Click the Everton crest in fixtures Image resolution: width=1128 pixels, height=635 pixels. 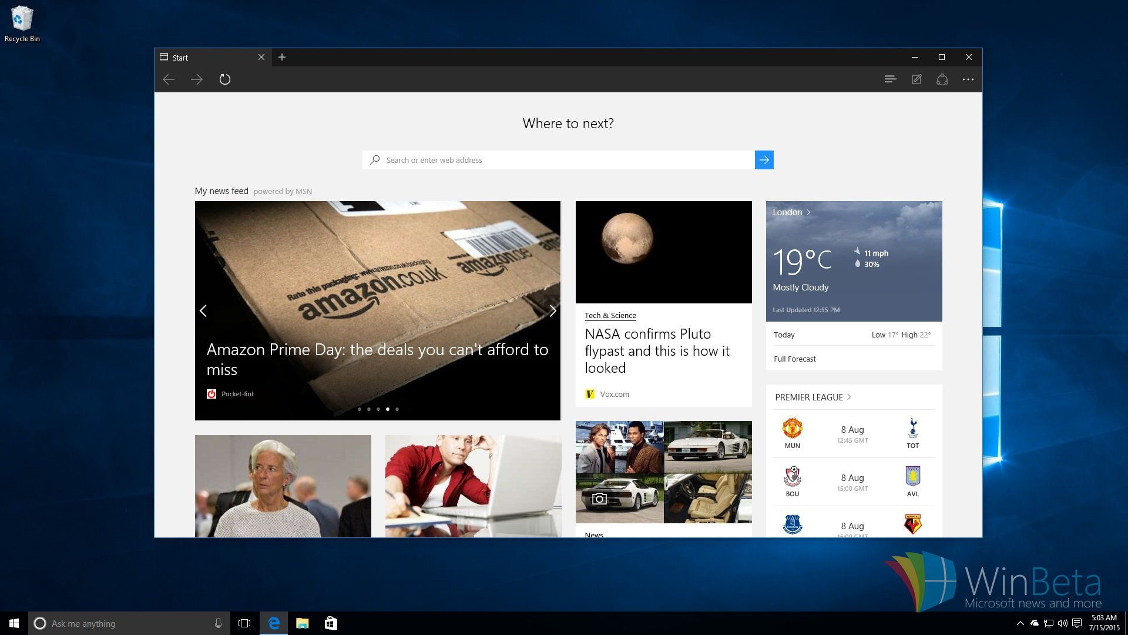(793, 524)
